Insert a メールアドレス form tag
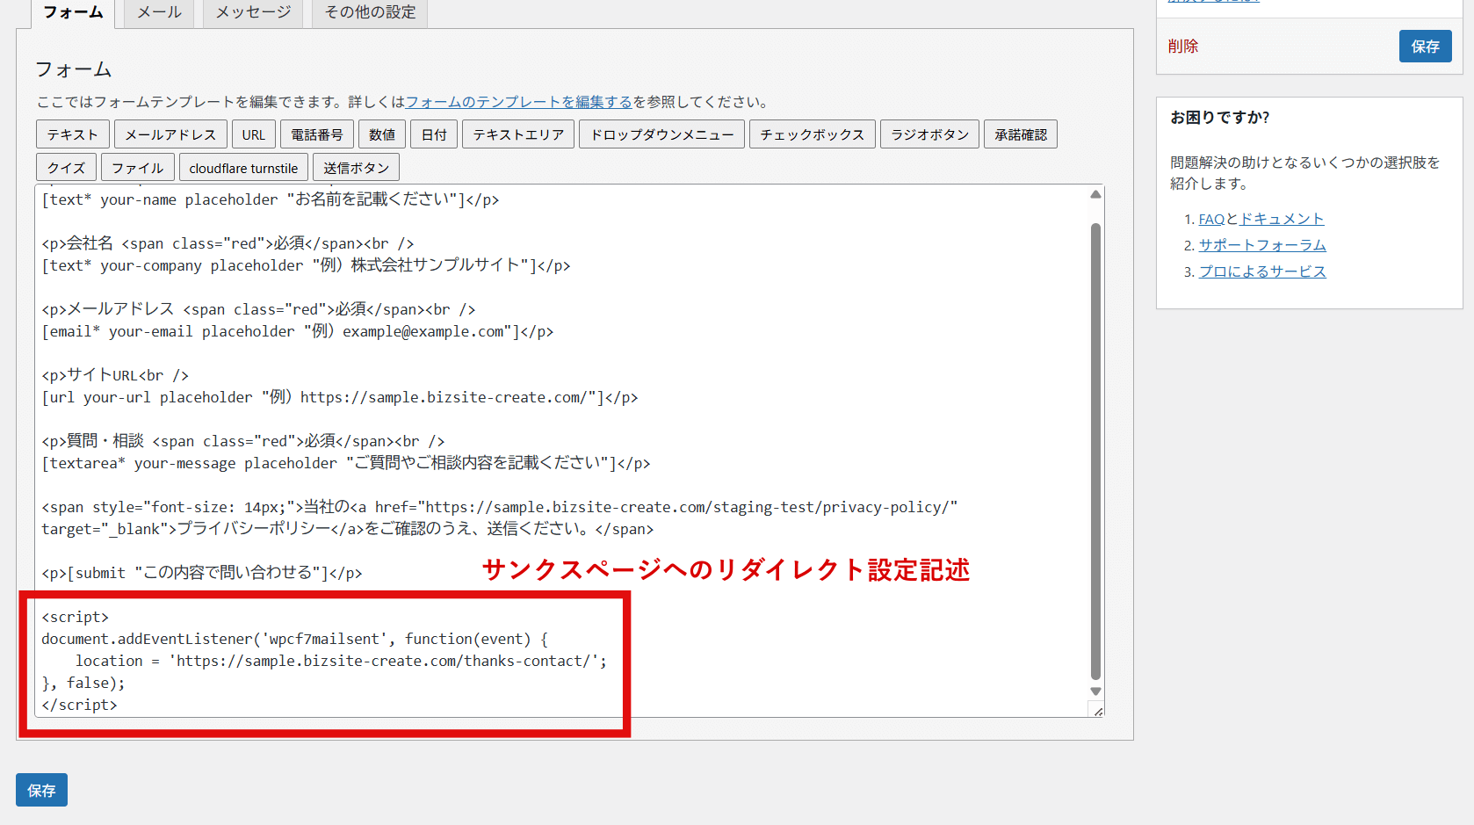This screenshot has height=825, width=1474. [170, 134]
